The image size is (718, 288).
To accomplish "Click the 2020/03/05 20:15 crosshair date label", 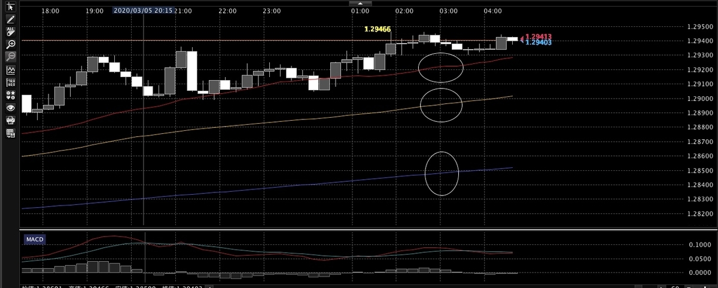I will 144,11.
